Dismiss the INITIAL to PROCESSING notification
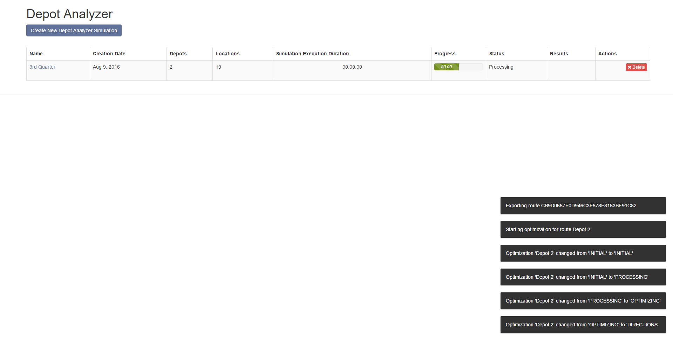Viewport: 673px width, 340px height. tap(583, 277)
